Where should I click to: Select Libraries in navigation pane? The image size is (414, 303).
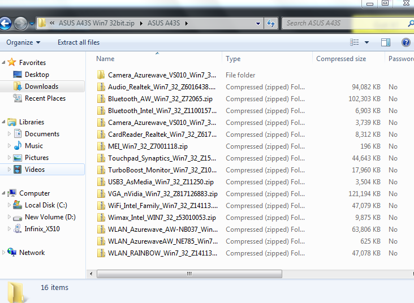click(x=32, y=122)
